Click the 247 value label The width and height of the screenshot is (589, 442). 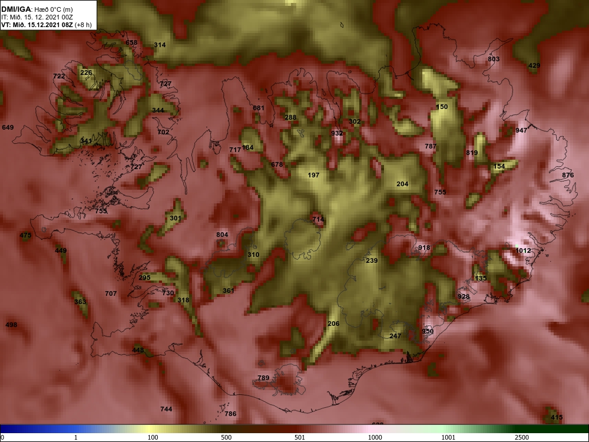395,336
